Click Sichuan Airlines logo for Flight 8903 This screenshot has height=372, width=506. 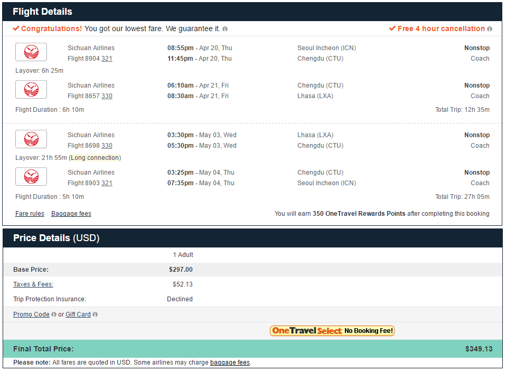click(x=31, y=176)
